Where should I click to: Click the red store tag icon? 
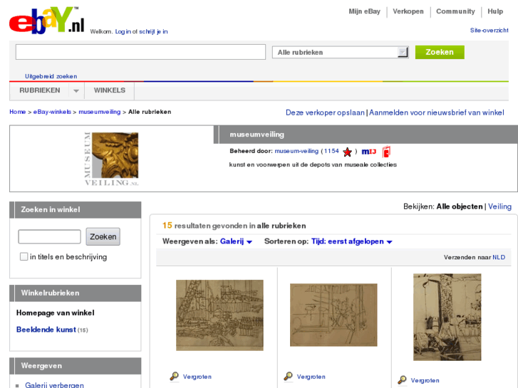pyautogui.click(x=386, y=152)
